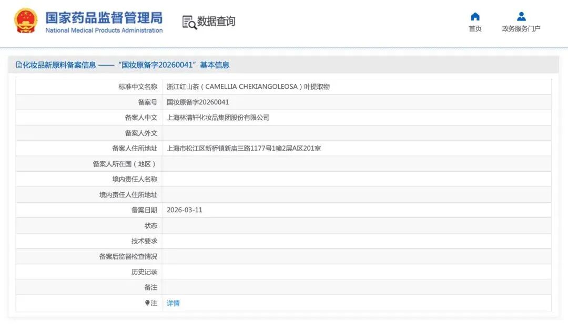The width and height of the screenshot is (568, 325).
Task: Click the 备案日期 date 2026-03-11
Action: [x=188, y=210]
